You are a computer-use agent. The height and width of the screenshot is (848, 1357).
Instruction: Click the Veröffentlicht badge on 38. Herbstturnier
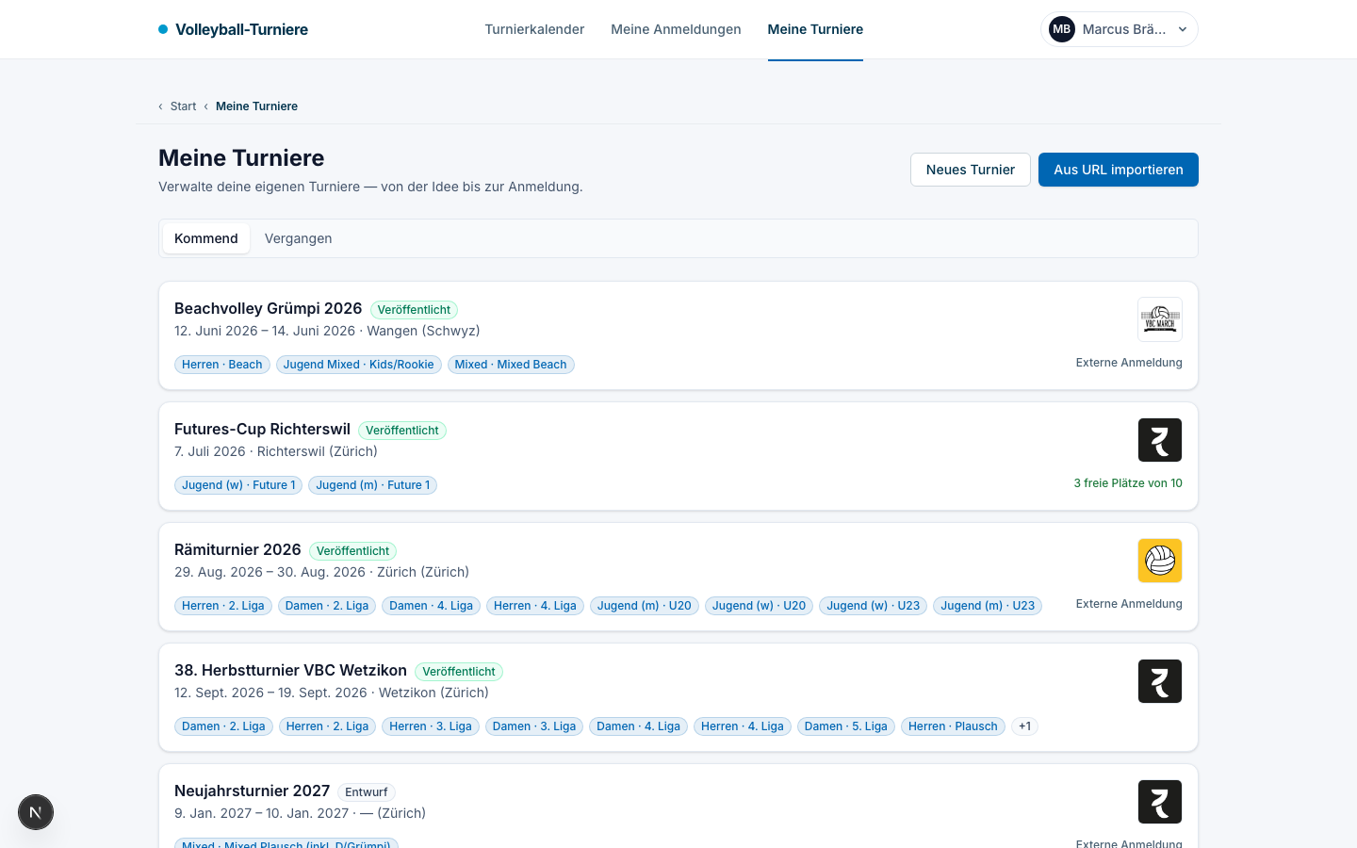click(x=459, y=672)
